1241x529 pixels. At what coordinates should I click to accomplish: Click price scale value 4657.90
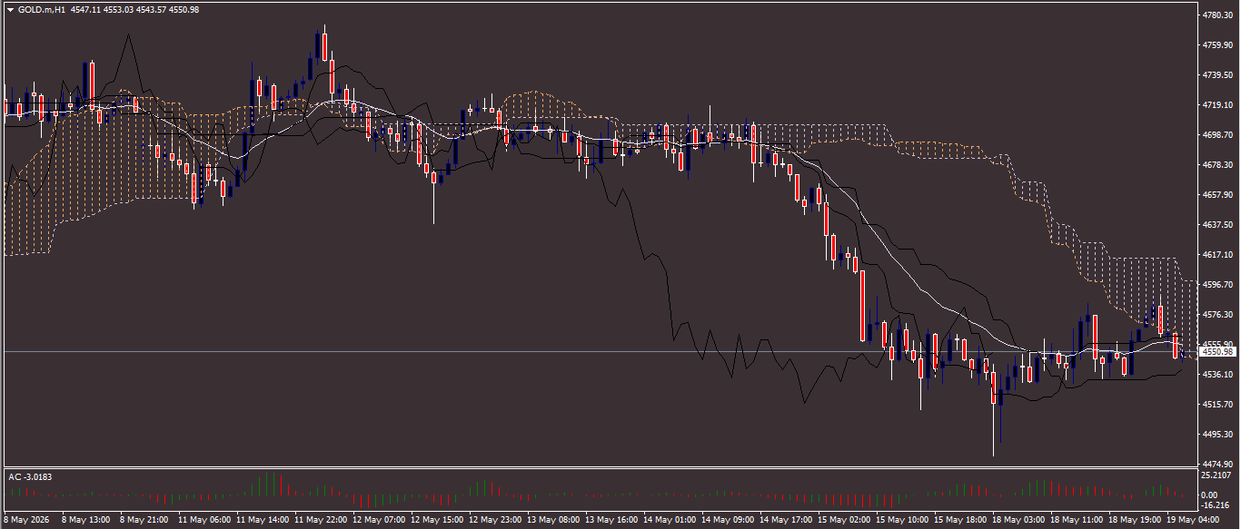[1216, 195]
